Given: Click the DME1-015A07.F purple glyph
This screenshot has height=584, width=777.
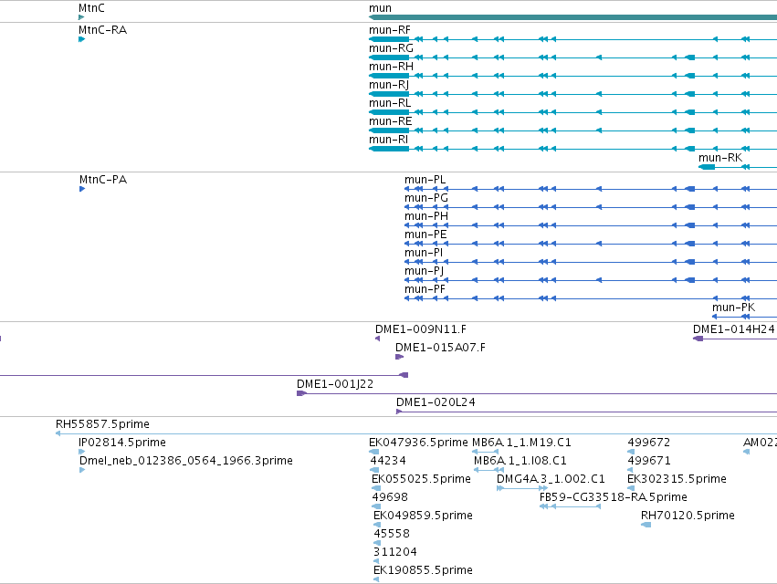Looking at the screenshot, I should (399, 357).
